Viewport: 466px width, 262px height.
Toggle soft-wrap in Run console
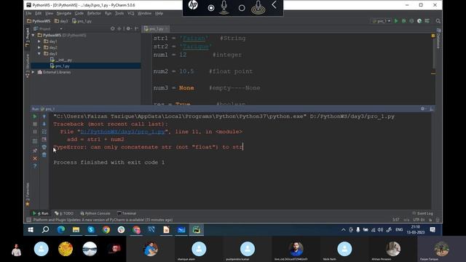click(44, 132)
